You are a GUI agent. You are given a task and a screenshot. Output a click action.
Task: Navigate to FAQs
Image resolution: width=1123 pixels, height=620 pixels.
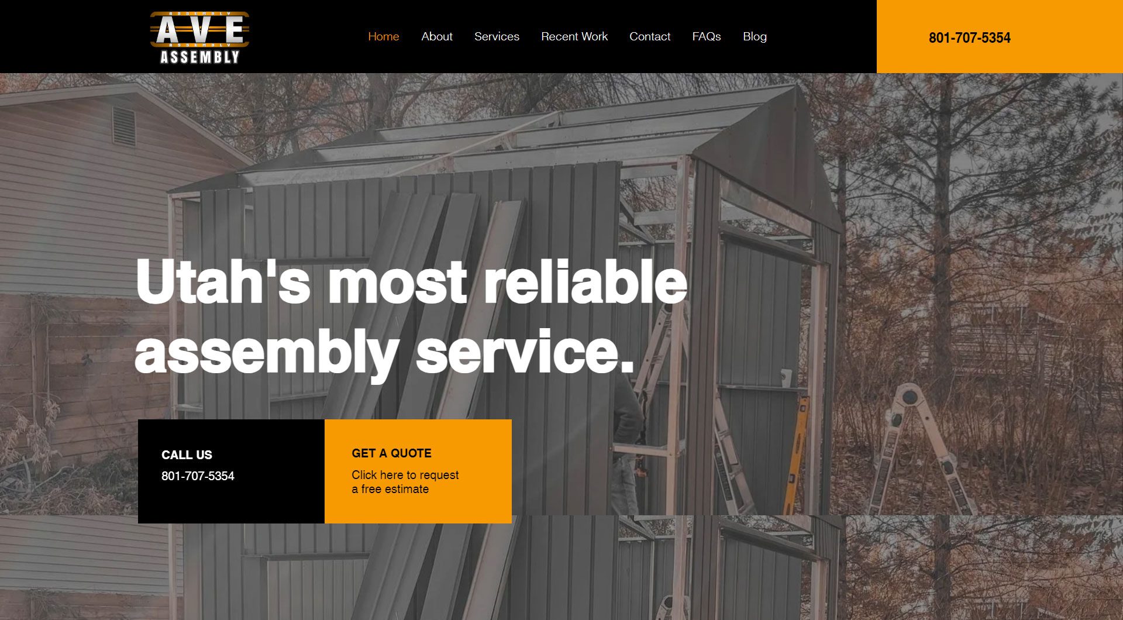click(707, 36)
